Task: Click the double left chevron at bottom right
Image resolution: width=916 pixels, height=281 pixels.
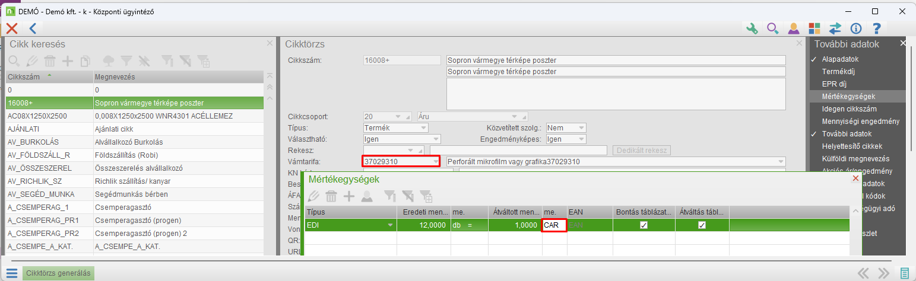Action: click(863, 273)
